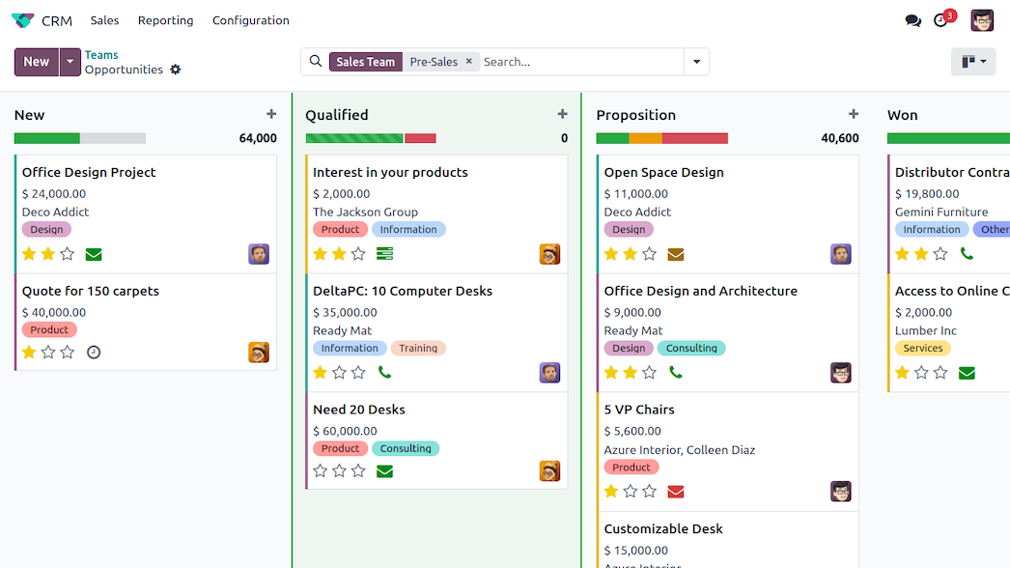
Task: Click salesperson avatar on Need 20 Desks
Action: pyautogui.click(x=550, y=470)
